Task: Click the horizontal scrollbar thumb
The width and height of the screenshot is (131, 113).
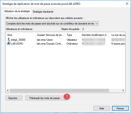Action: 59,90
